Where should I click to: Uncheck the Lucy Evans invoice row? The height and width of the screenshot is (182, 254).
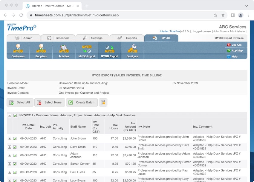(x=15, y=181)
